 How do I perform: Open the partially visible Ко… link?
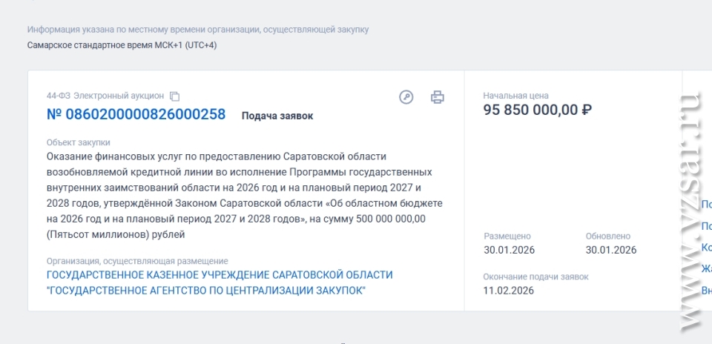[706, 247]
